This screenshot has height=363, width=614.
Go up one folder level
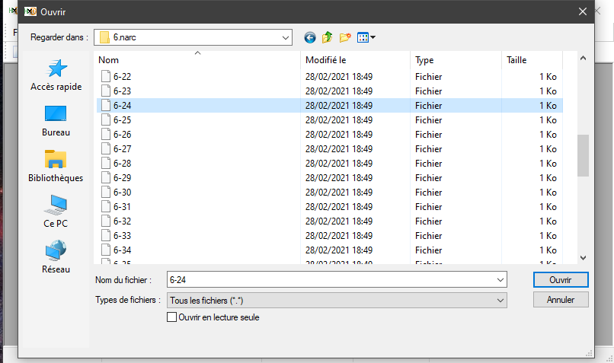[x=328, y=37]
